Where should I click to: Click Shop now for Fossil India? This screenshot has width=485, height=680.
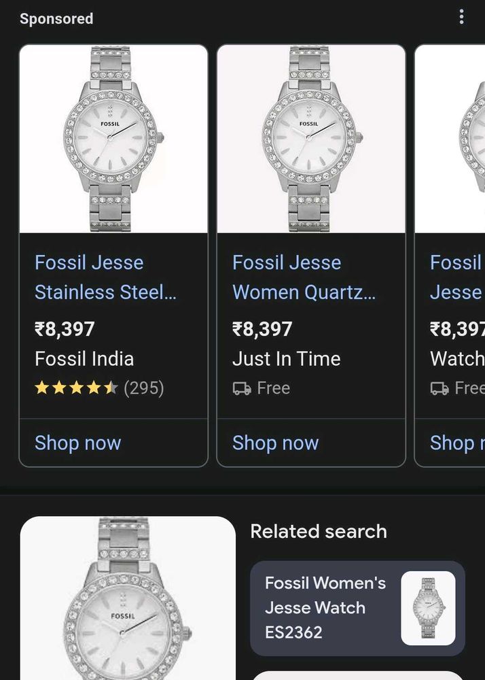77,443
